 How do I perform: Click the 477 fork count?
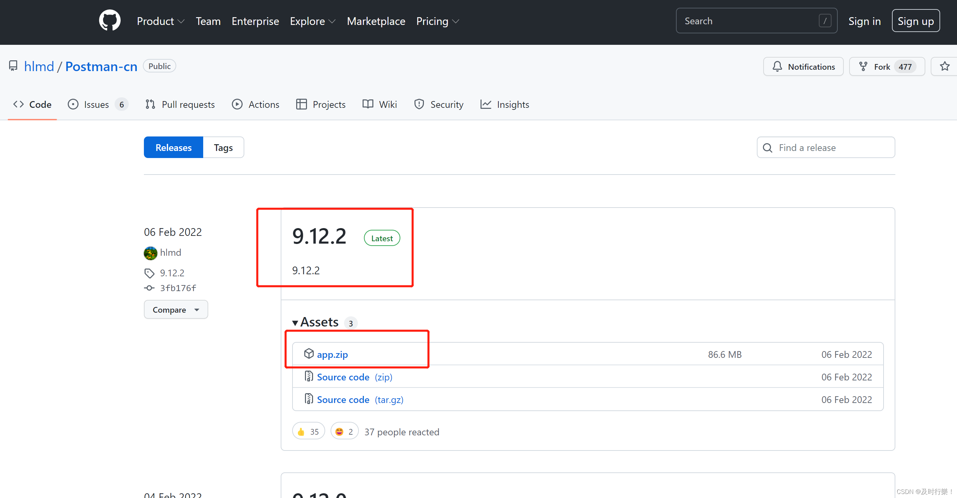click(905, 66)
